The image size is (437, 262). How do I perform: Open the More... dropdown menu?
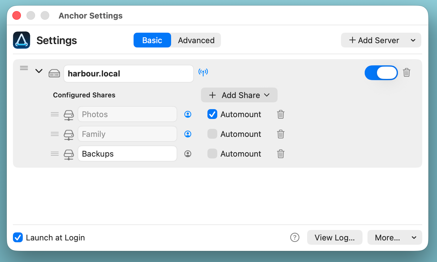(x=395, y=237)
